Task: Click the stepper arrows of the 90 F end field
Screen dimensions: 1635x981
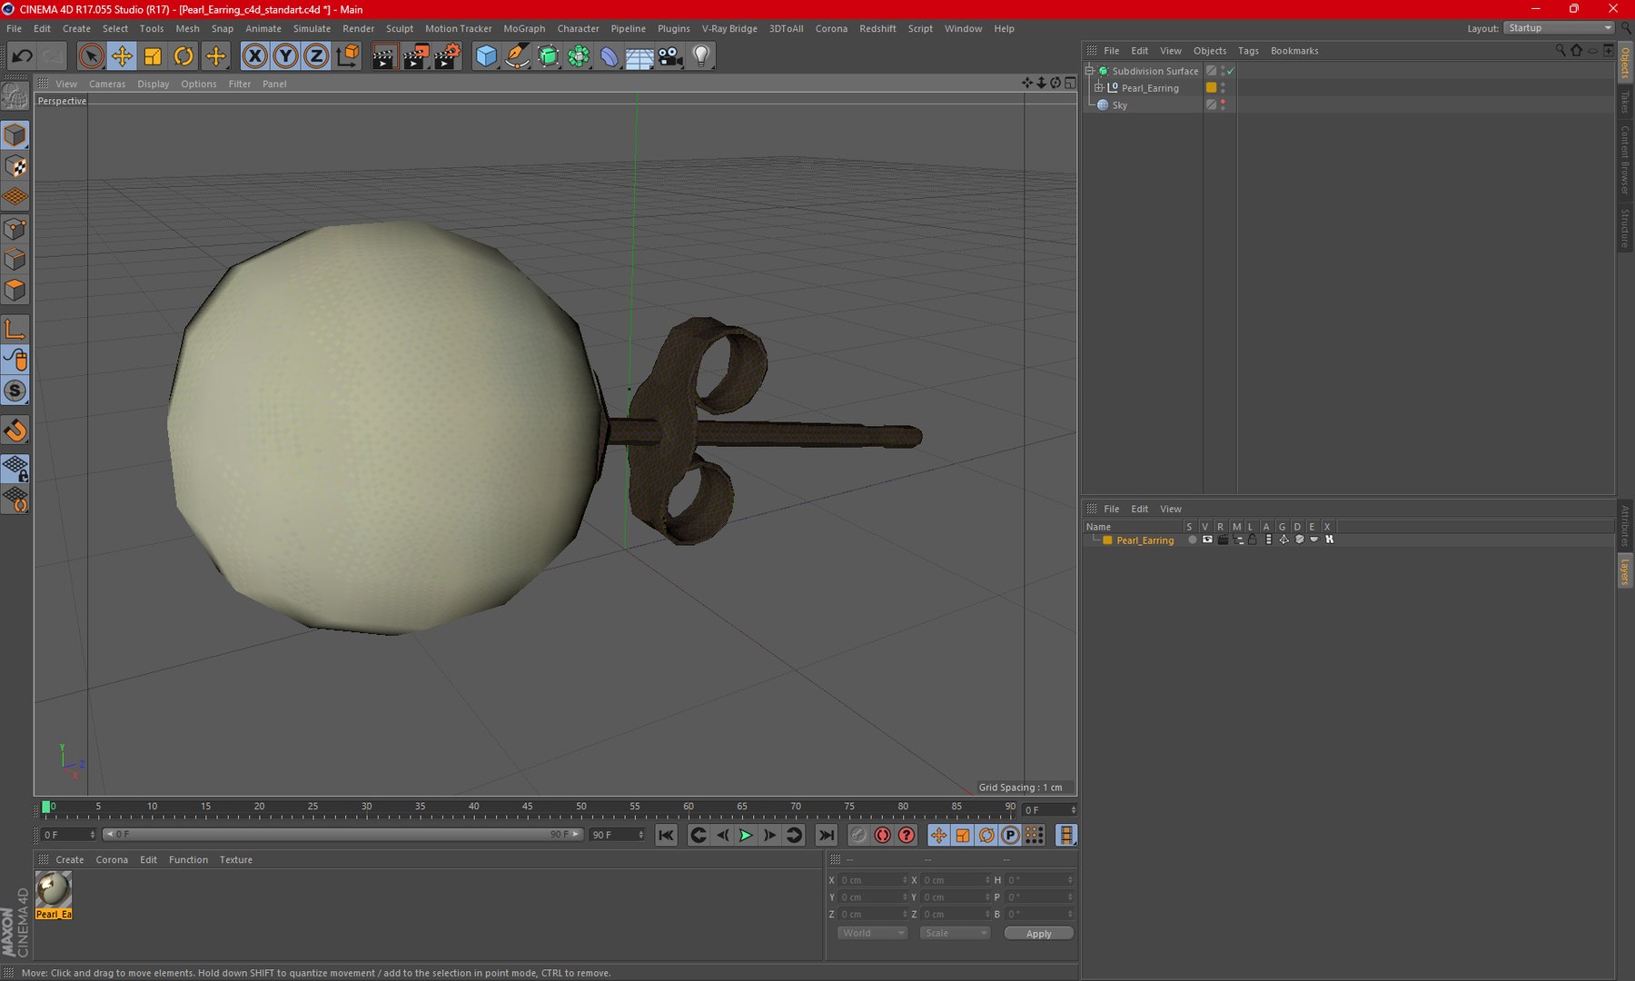Action: coord(641,835)
